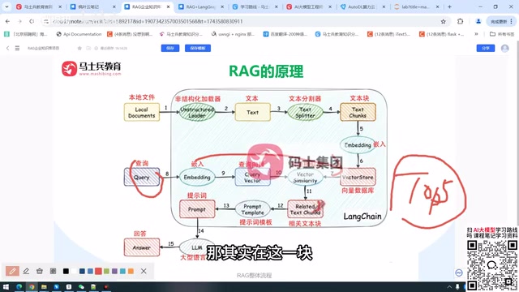Switch to the AutoDL算力云 tab
The width and height of the screenshot is (519, 292).
(x=362, y=6)
